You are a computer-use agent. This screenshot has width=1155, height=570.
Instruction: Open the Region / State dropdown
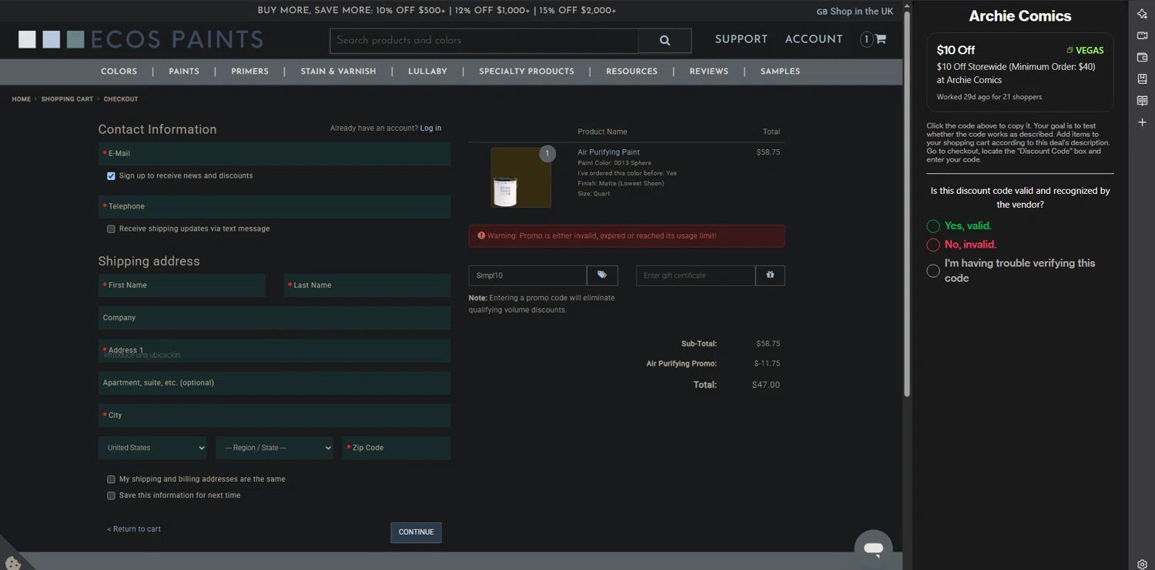[274, 448]
